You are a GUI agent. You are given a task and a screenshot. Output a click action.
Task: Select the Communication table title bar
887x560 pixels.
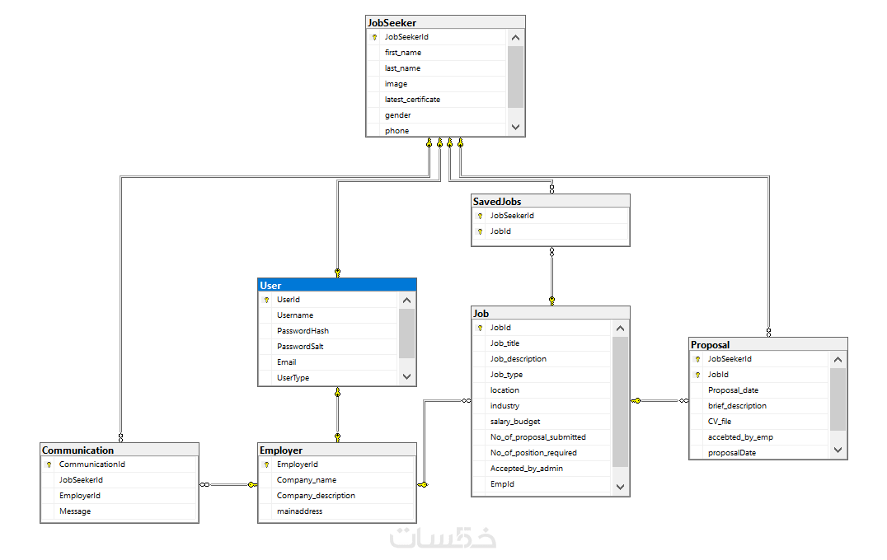point(120,450)
